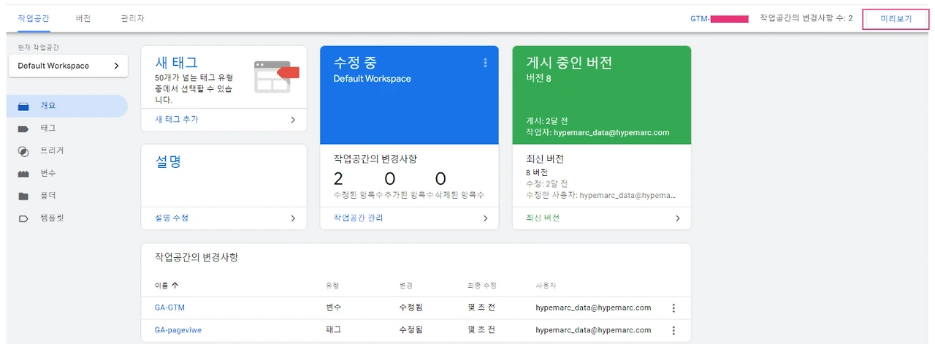
Task: Click the green 게시 중인 버전 card
Action: [601, 95]
